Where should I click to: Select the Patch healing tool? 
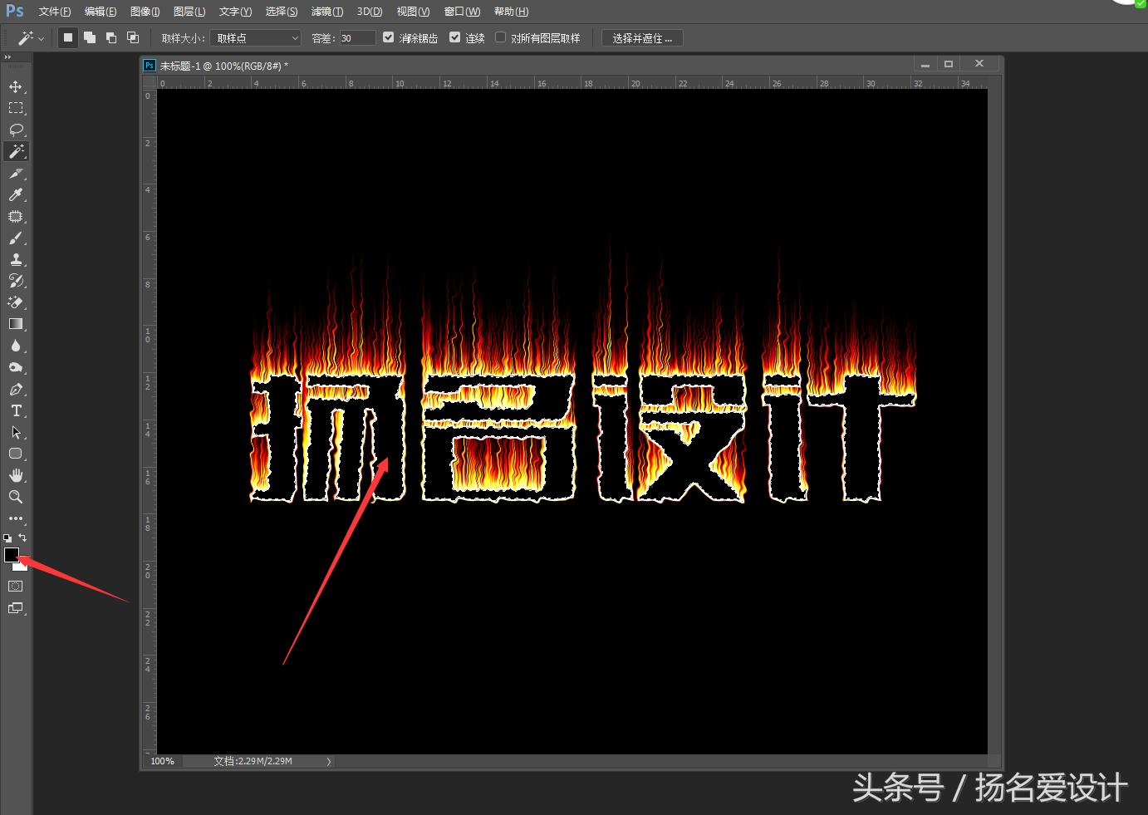16,216
